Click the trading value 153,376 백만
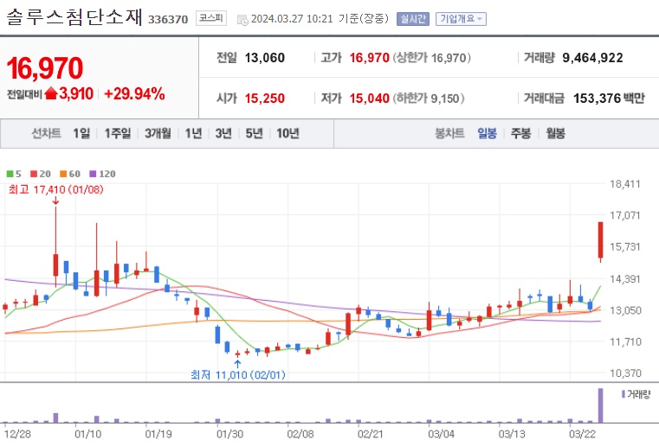The width and height of the screenshot is (659, 446). coord(609,99)
